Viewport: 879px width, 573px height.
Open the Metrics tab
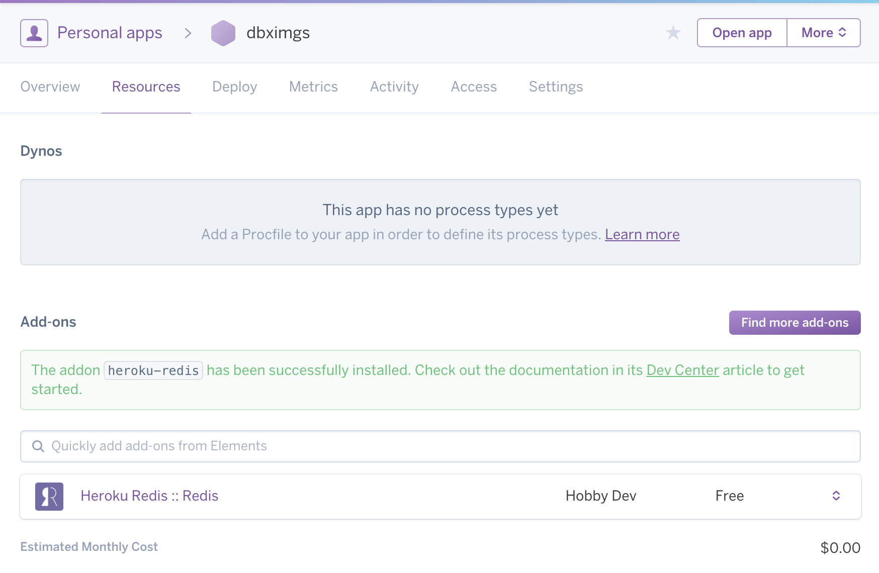314,87
